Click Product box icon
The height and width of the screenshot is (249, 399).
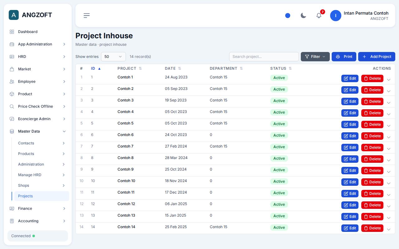(12, 94)
